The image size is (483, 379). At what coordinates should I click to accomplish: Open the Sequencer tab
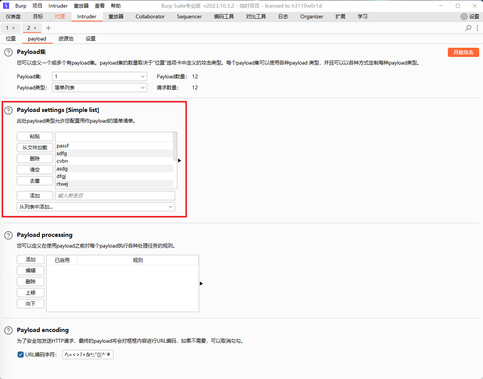189,16
